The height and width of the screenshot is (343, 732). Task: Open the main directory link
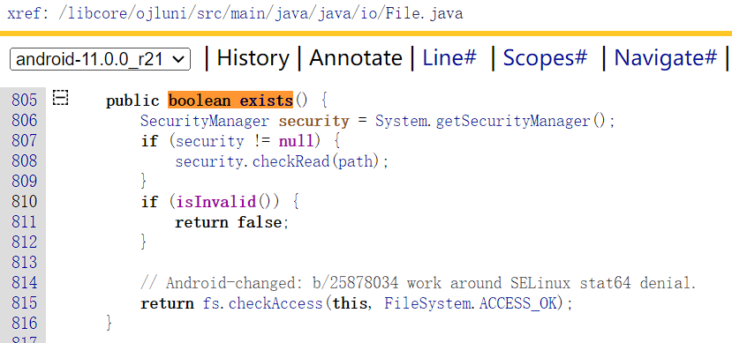(x=248, y=13)
